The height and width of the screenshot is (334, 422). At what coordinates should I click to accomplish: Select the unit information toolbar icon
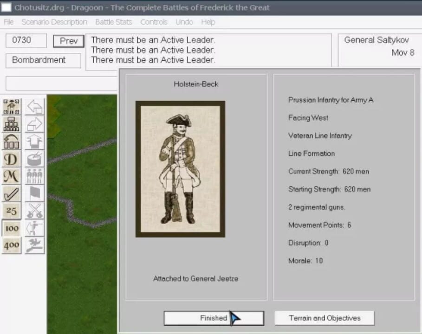point(11,107)
